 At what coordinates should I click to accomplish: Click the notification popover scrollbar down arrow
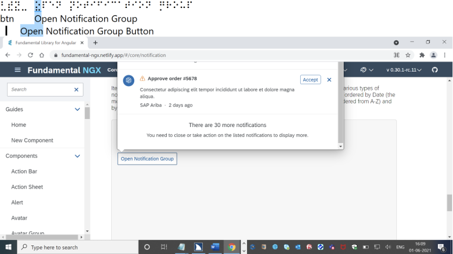[x=341, y=146]
